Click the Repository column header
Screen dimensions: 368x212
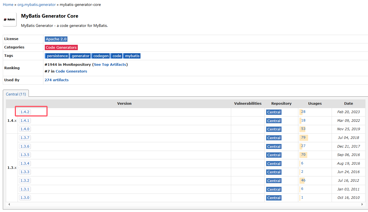[x=281, y=103]
